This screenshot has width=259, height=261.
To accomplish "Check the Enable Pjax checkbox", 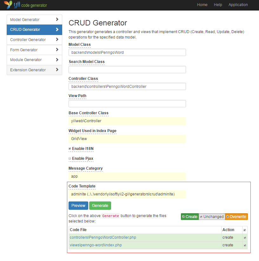I will 70,159.
